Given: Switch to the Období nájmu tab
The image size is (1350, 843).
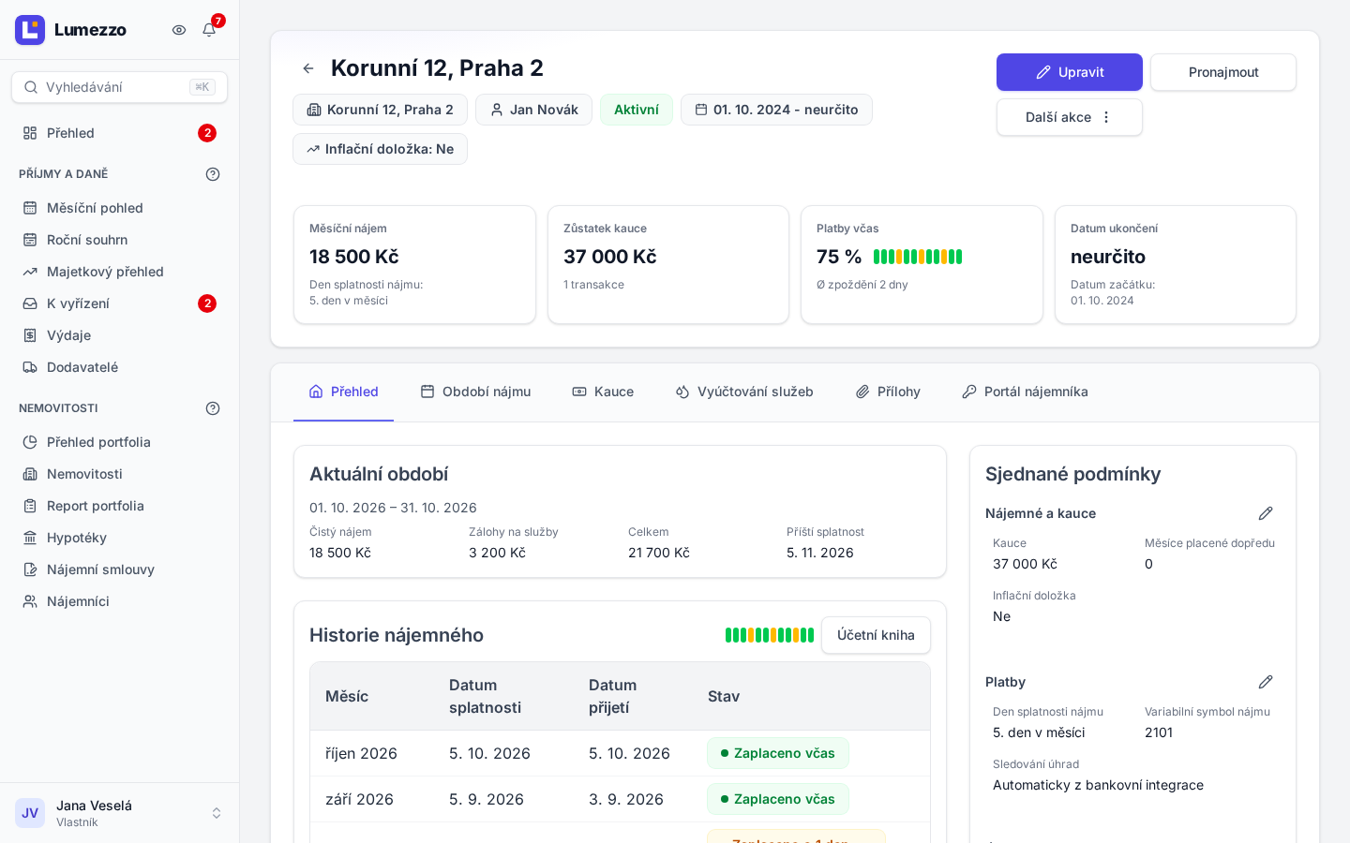Looking at the screenshot, I should 476,392.
